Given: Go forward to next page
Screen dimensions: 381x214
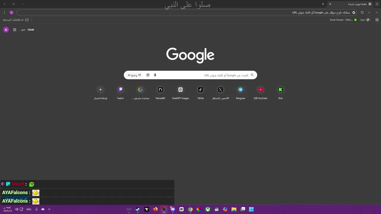Looking at the screenshot, I should [369, 12].
